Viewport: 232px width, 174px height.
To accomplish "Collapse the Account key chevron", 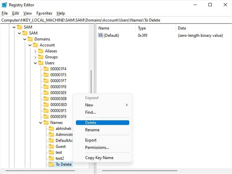I will (x=30, y=45).
